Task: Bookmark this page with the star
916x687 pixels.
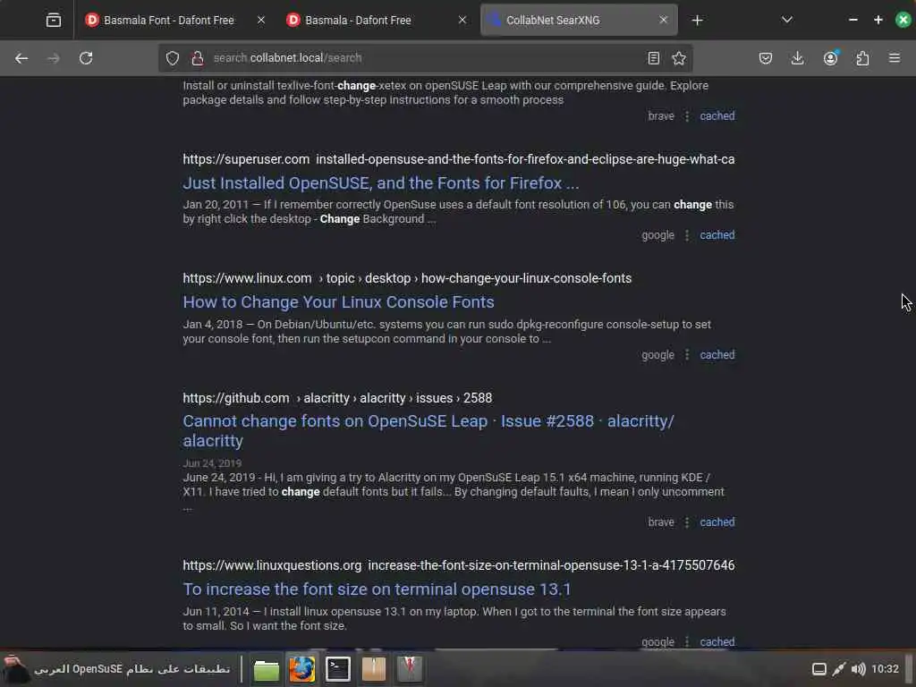Action: pyautogui.click(x=679, y=58)
